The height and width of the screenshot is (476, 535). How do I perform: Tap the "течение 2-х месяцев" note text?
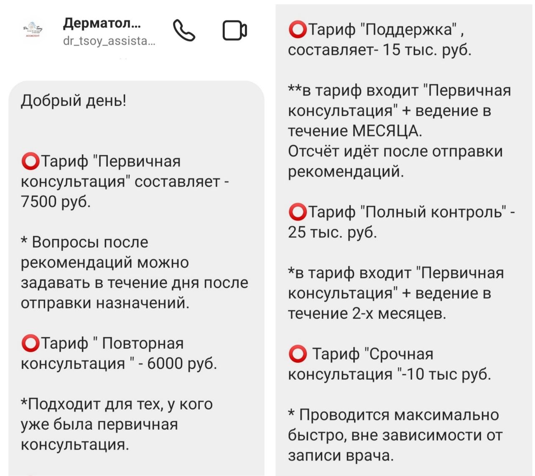[367, 313]
